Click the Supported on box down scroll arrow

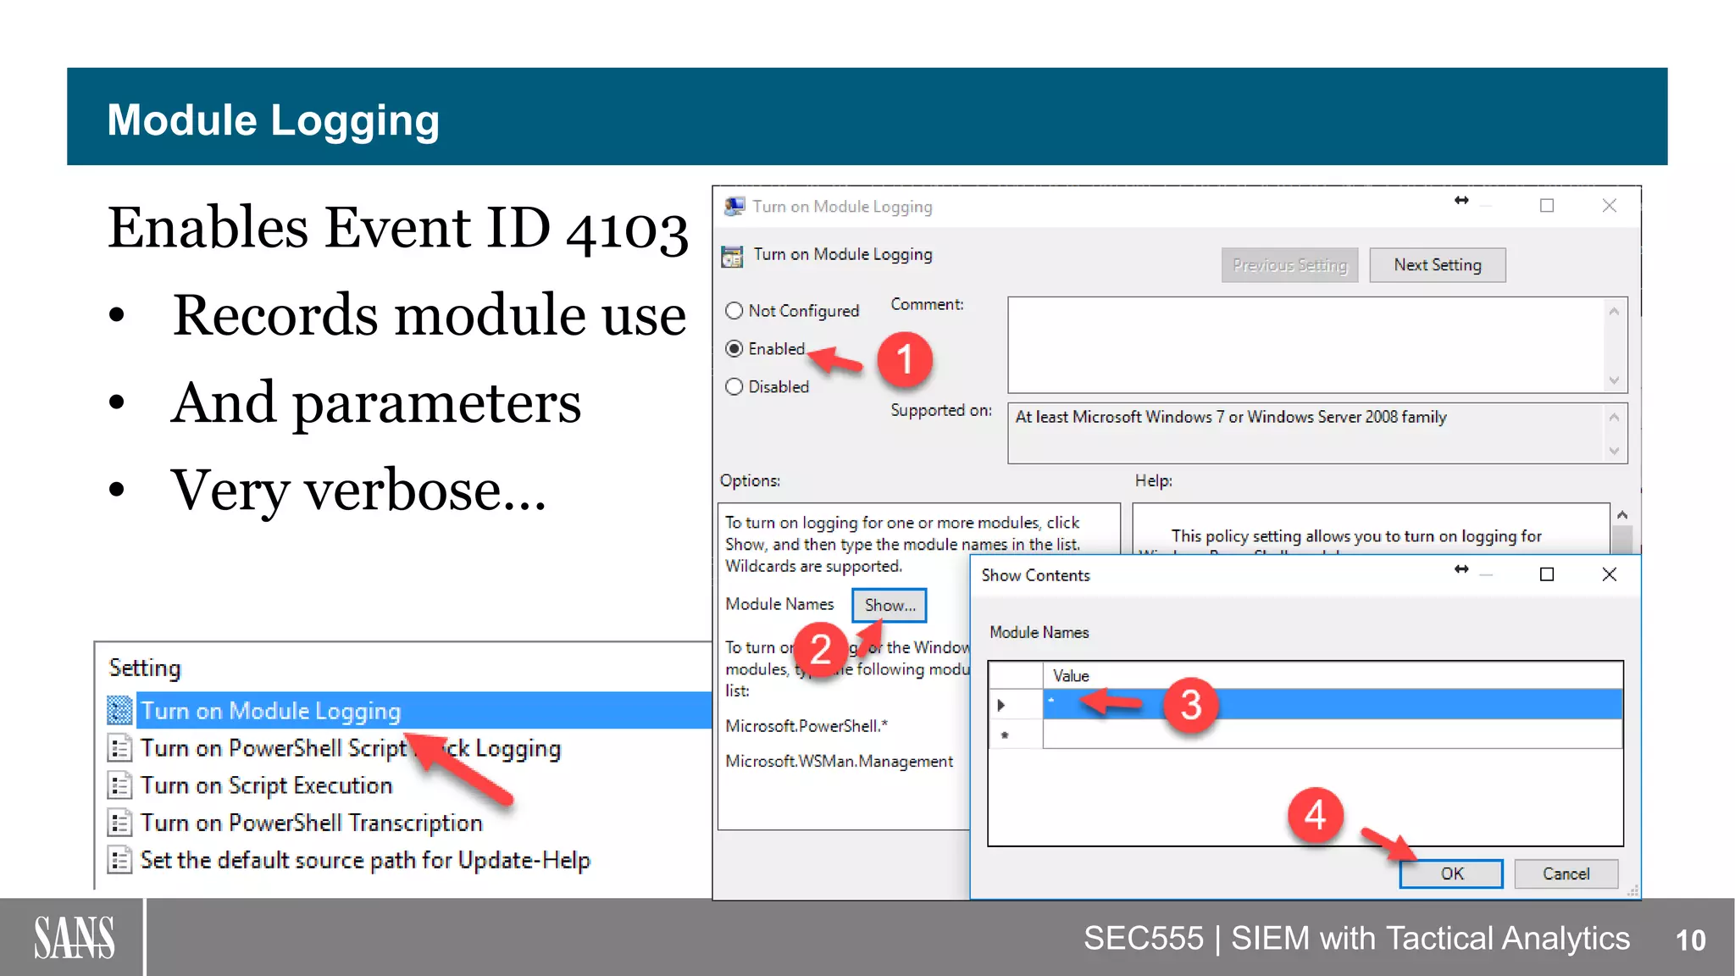point(1614,451)
